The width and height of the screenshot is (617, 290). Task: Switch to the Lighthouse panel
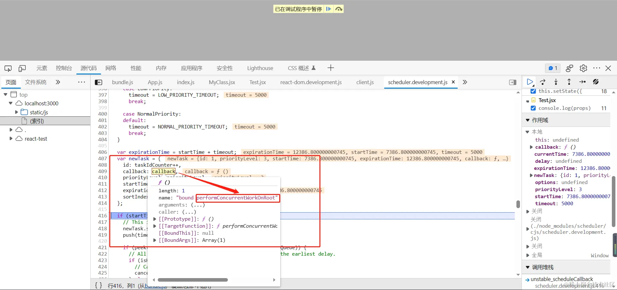point(260,68)
